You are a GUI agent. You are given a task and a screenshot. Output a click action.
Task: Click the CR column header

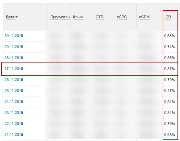pos(168,17)
